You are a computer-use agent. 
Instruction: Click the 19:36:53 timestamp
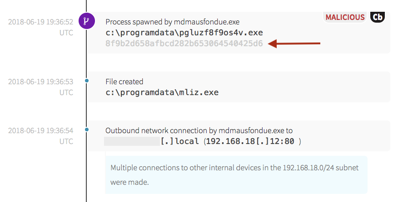(40, 82)
